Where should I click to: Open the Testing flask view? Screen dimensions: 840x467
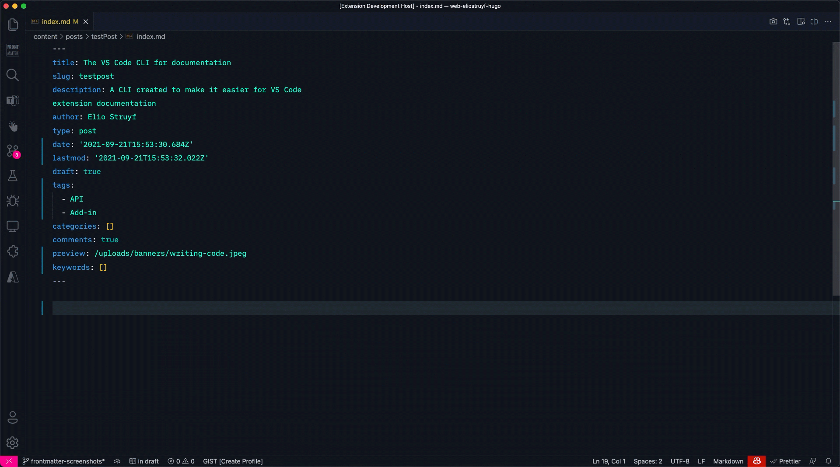click(x=13, y=176)
